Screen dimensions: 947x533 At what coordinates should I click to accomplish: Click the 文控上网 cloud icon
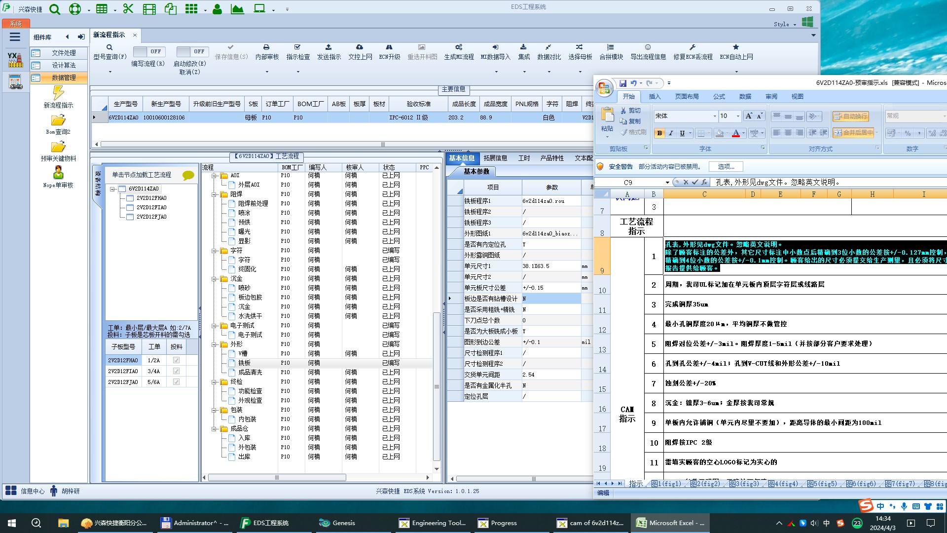tap(360, 47)
